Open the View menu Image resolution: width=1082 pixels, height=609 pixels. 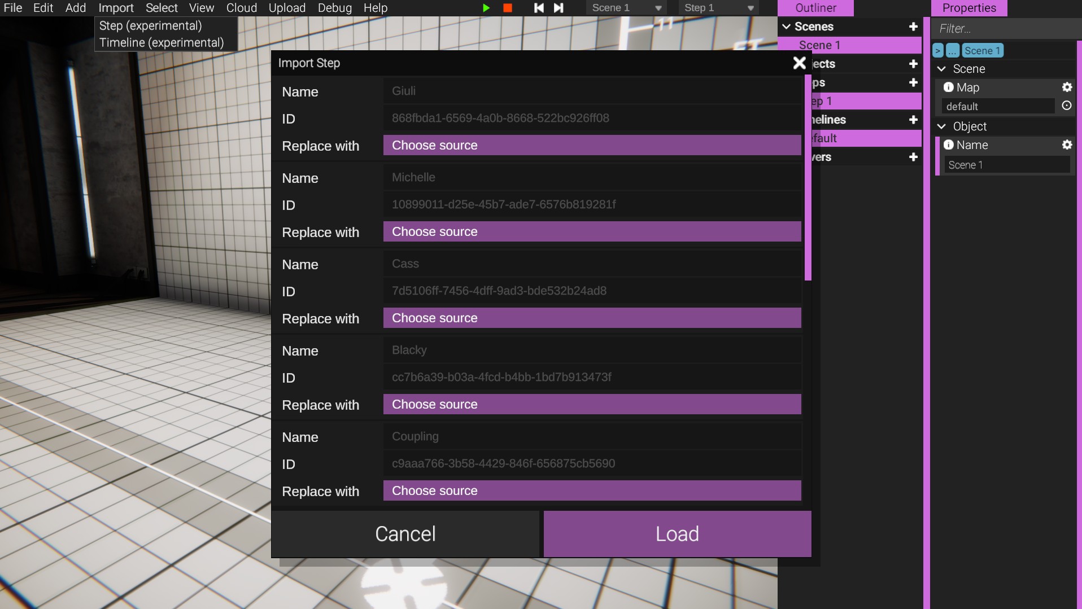point(202,8)
